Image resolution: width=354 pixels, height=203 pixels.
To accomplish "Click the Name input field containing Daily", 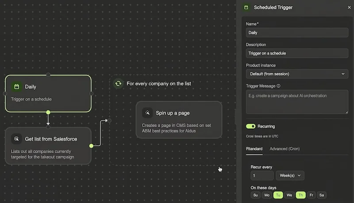I will 297,33.
